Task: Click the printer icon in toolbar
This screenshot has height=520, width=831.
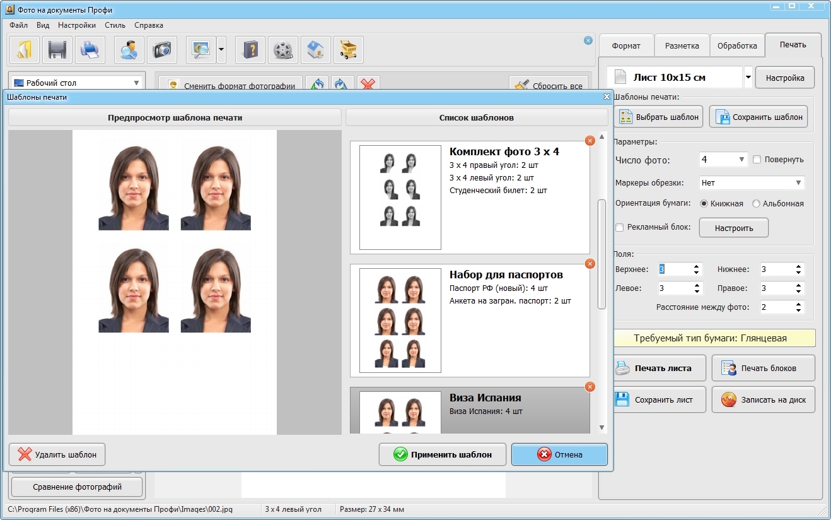Action: 90,50
